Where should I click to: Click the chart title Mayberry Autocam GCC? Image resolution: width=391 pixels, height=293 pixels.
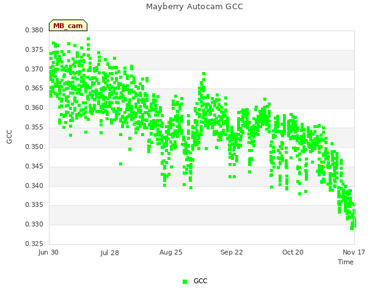(194, 7)
